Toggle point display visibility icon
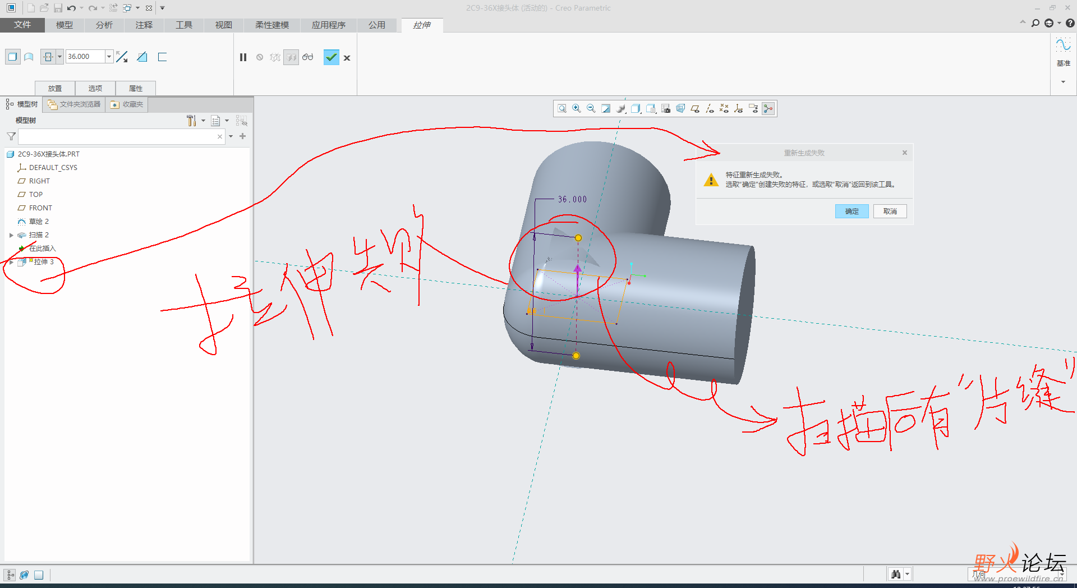1077x588 pixels. [724, 108]
